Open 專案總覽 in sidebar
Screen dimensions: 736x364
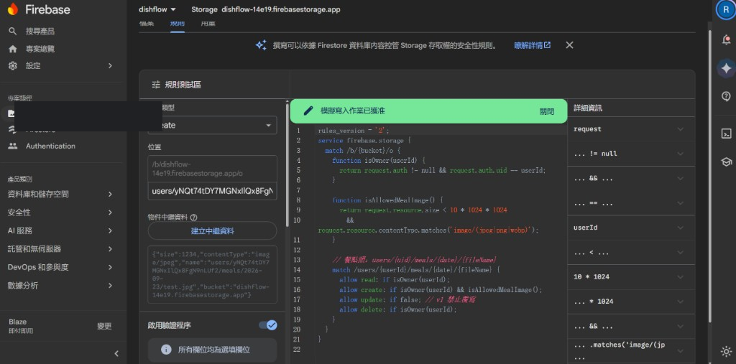(40, 49)
